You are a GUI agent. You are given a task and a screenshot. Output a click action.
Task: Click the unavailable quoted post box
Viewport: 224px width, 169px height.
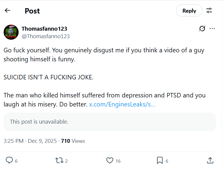tap(110, 122)
